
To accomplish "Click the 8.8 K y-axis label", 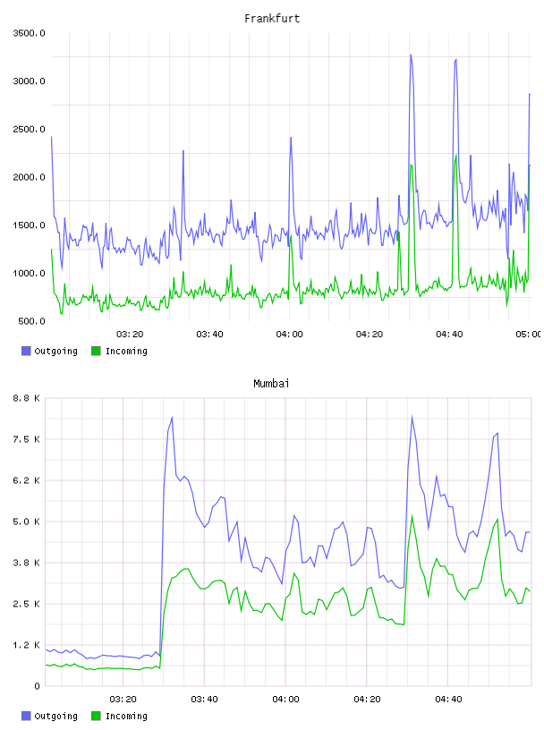I will coord(27,398).
